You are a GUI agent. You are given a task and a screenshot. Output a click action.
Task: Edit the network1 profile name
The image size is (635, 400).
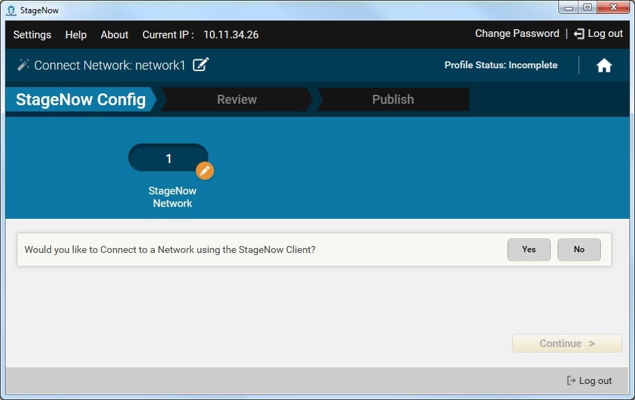click(201, 65)
